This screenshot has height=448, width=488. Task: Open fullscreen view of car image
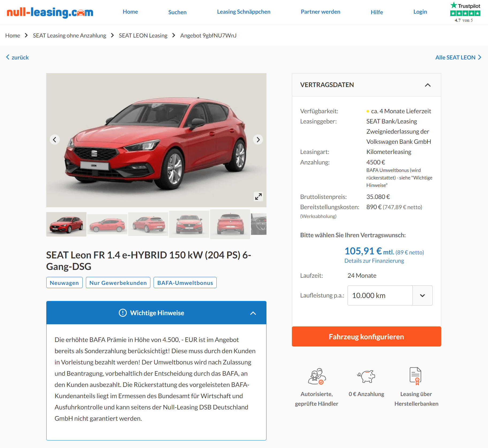pyautogui.click(x=258, y=197)
